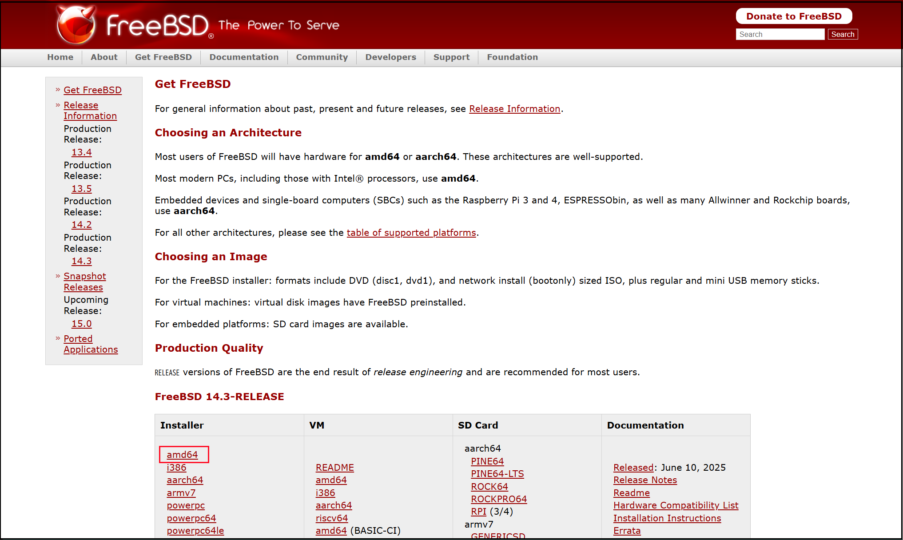Open table of supported platforms link
903x540 pixels.
click(x=411, y=233)
